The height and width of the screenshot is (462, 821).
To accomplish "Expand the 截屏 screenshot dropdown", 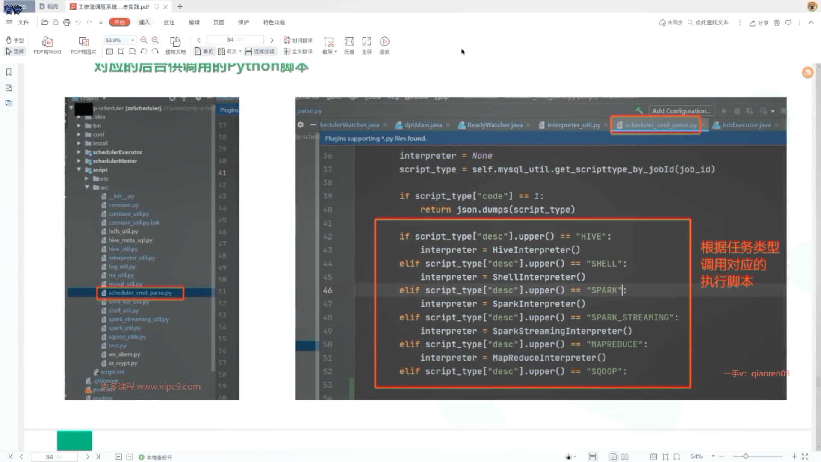I will coord(336,52).
